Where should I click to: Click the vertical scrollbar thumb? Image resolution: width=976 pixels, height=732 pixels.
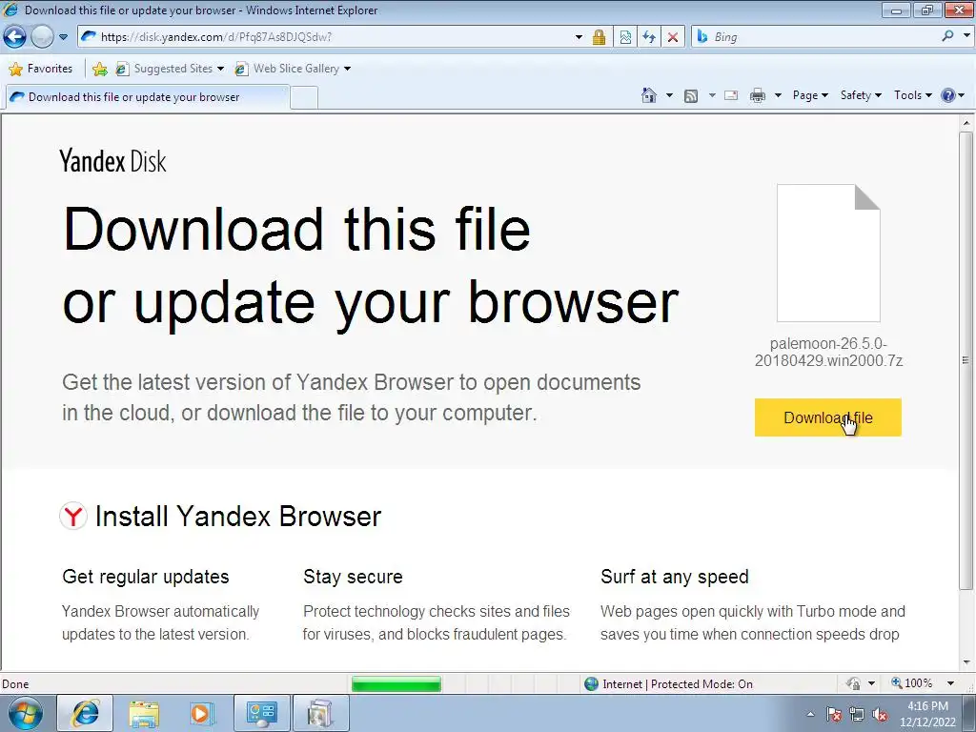(966, 359)
